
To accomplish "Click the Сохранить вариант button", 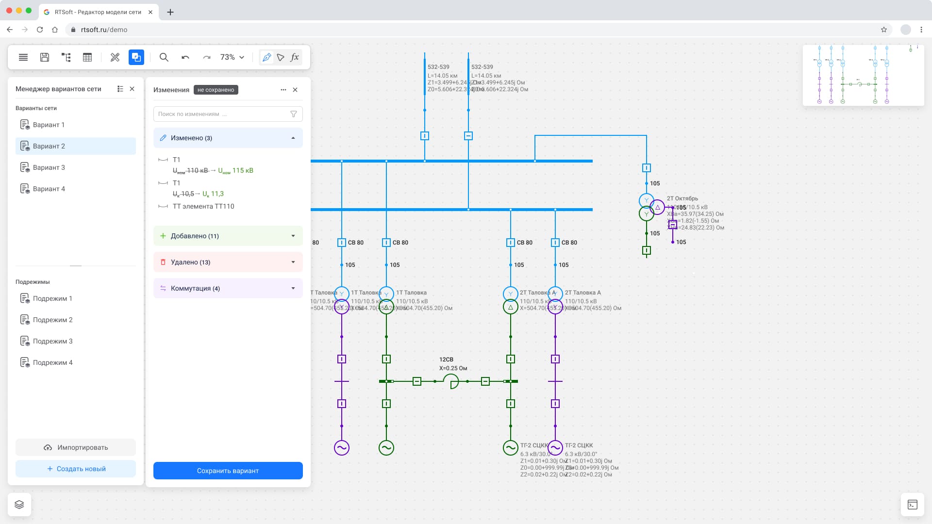I will tap(228, 471).
